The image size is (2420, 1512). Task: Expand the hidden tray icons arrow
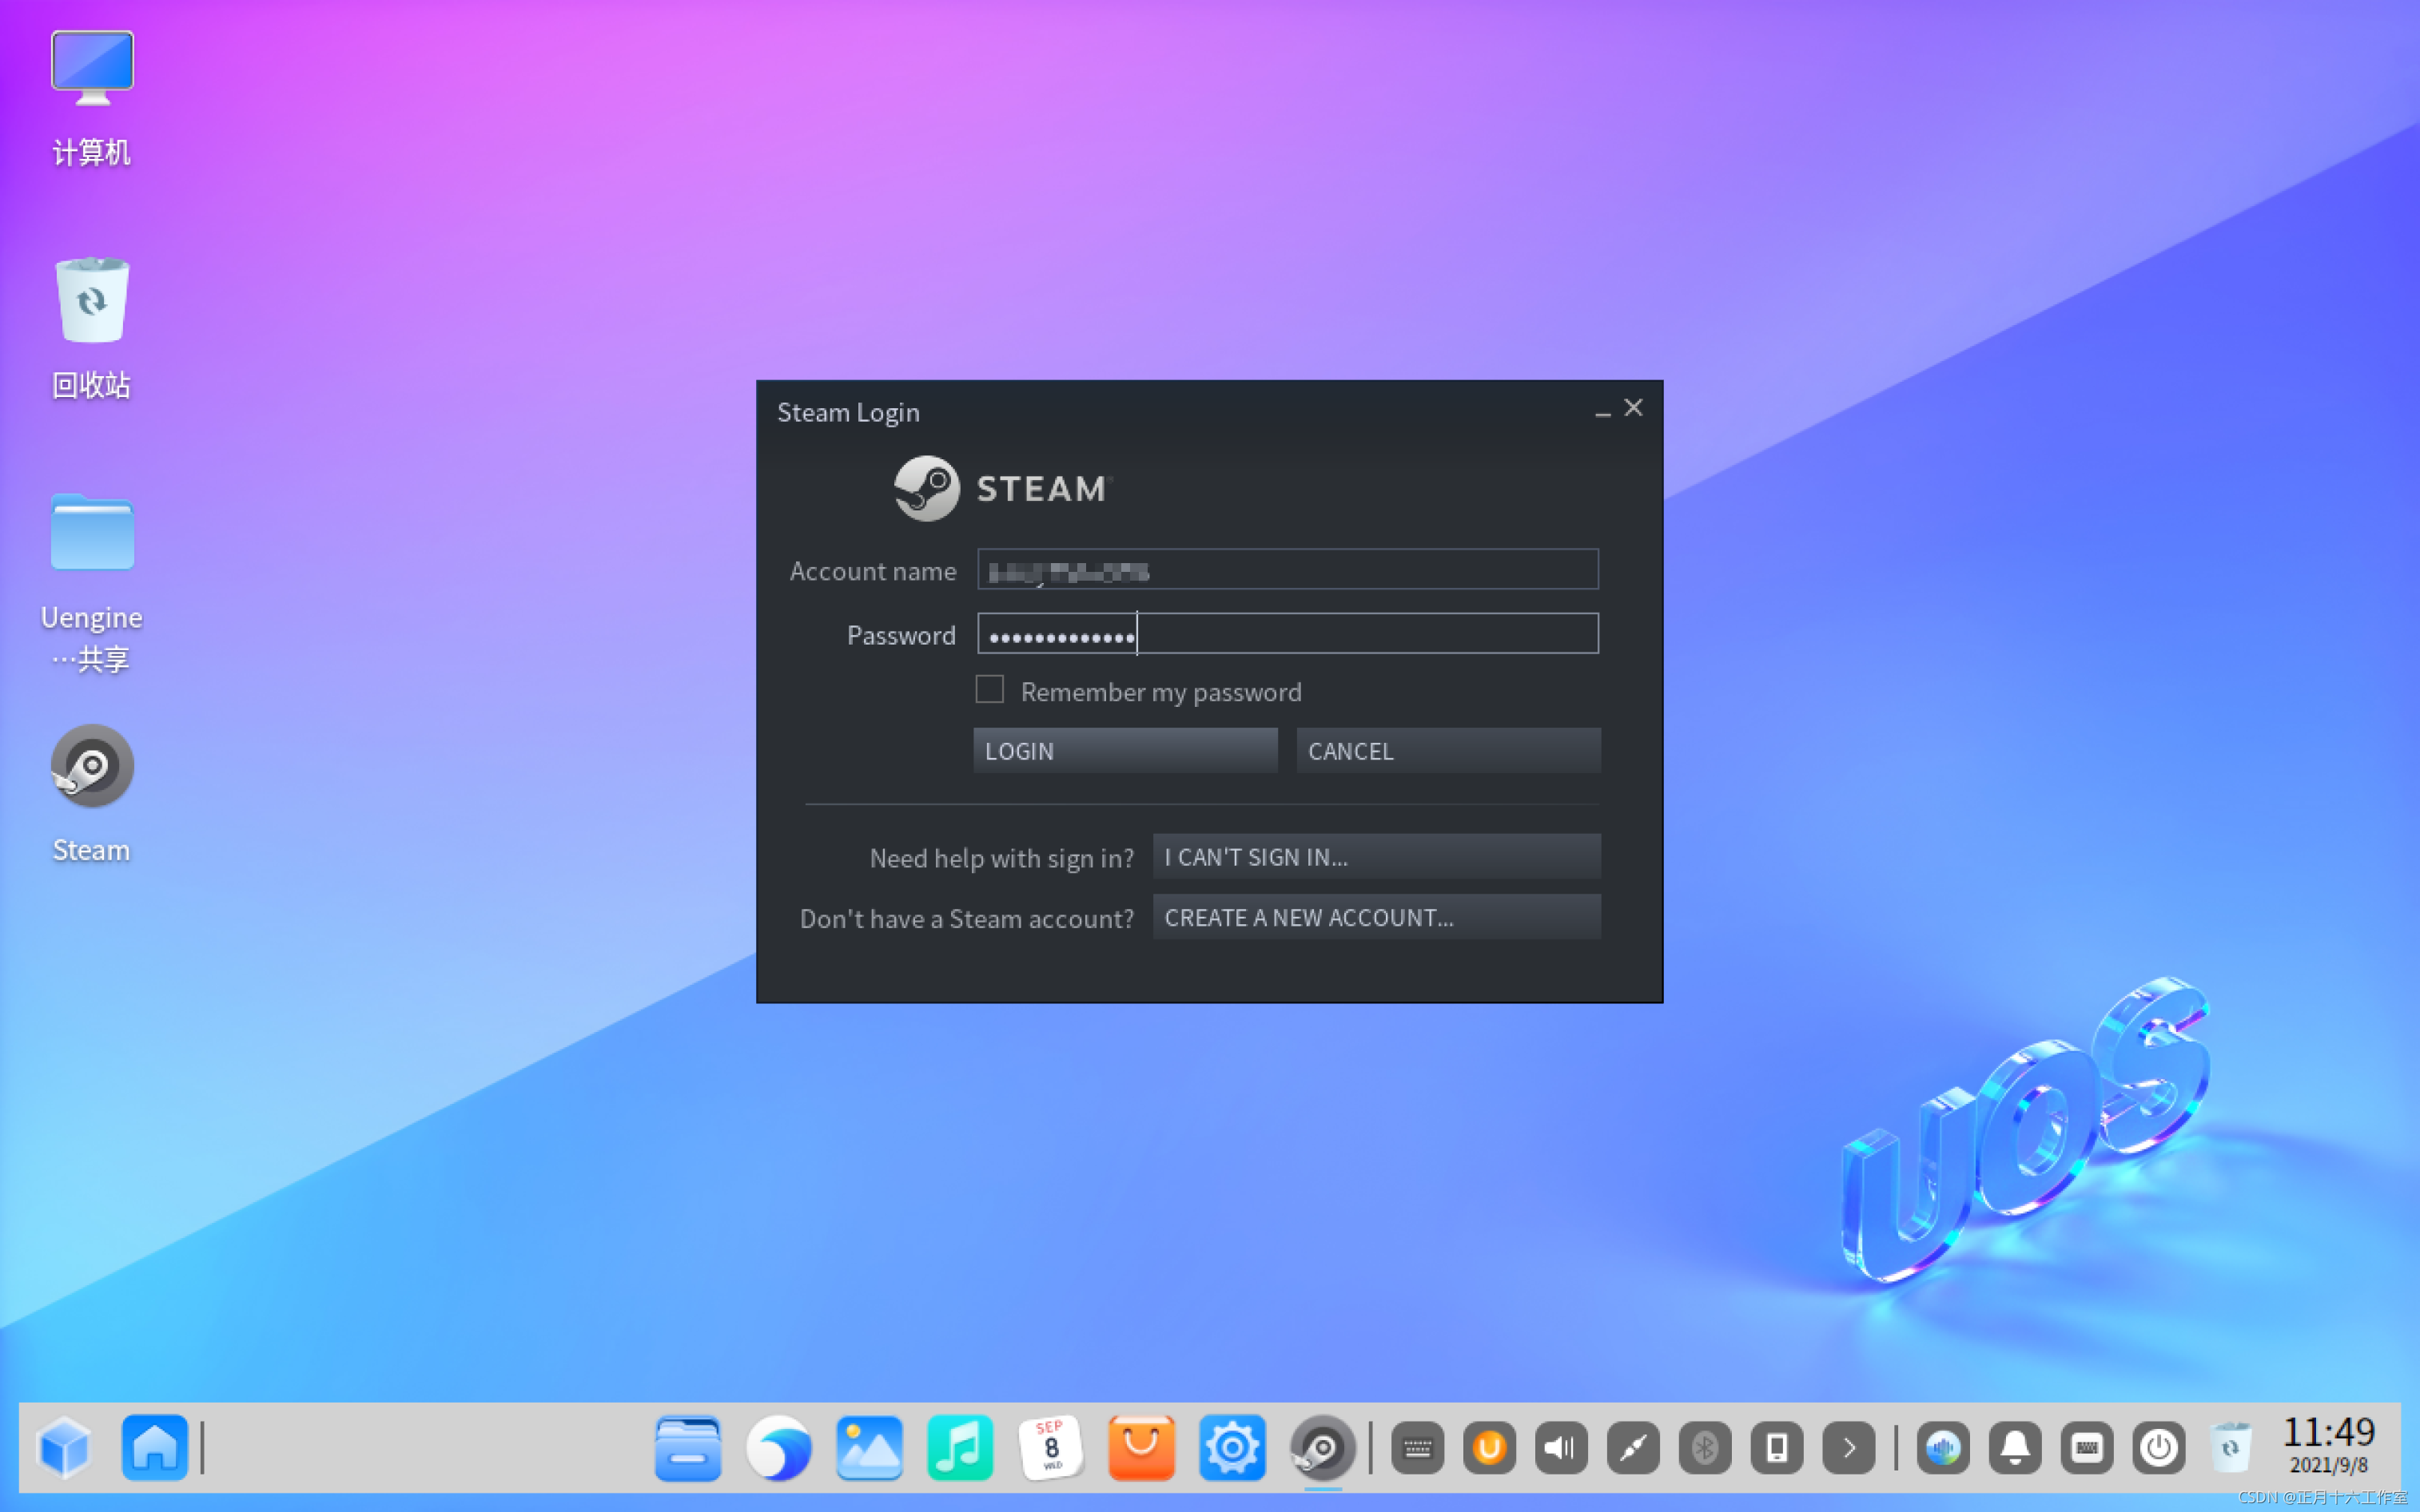point(1847,1447)
